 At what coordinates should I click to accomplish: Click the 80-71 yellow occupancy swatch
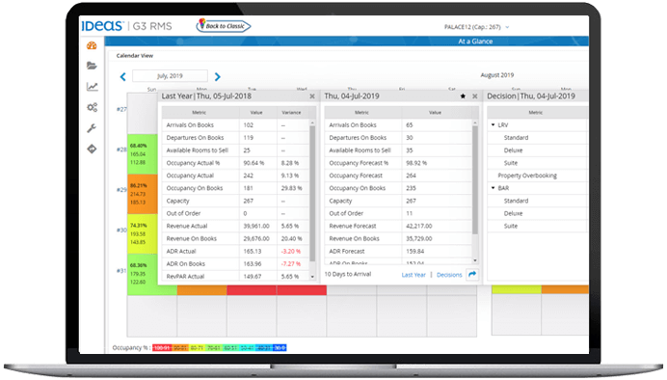(197, 347)
